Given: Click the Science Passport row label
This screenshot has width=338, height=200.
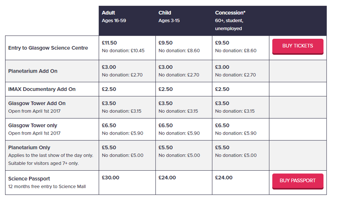Looking at the screenshot, I should coord(29,179).
